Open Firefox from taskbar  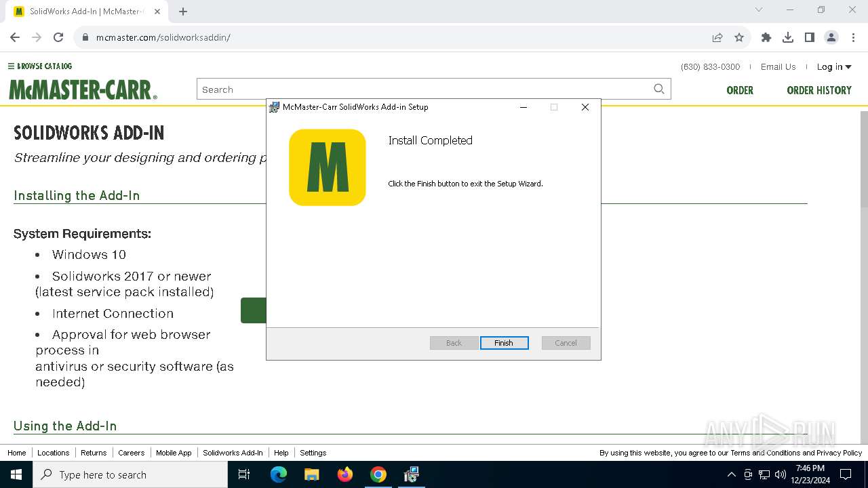pyautogui.click(x=345, y=474)
